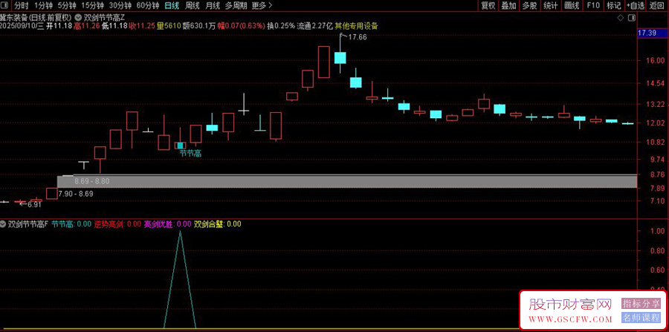
Task: Expand the 双剑节节高Z main indicator dropdown
Action: [x=78, y=18]
